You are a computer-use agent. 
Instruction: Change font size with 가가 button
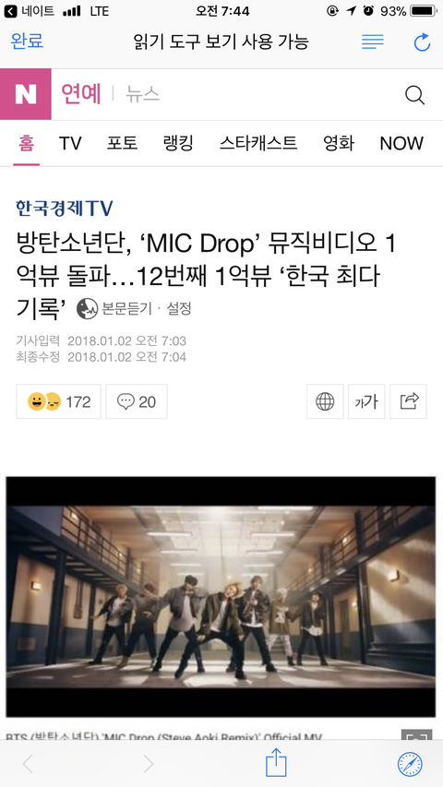(366, 401)
